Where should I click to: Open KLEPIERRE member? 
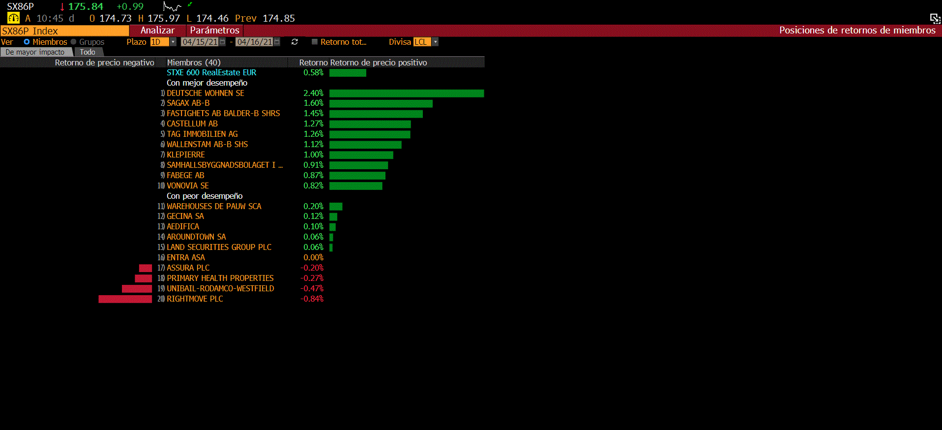pos(185,154)
